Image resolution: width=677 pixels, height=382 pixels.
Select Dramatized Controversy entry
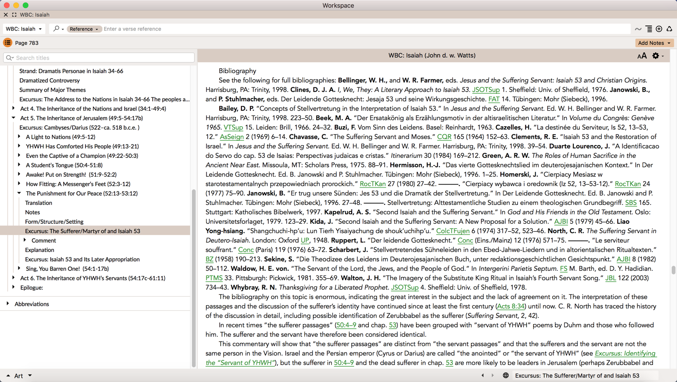(x=50, y=81)
